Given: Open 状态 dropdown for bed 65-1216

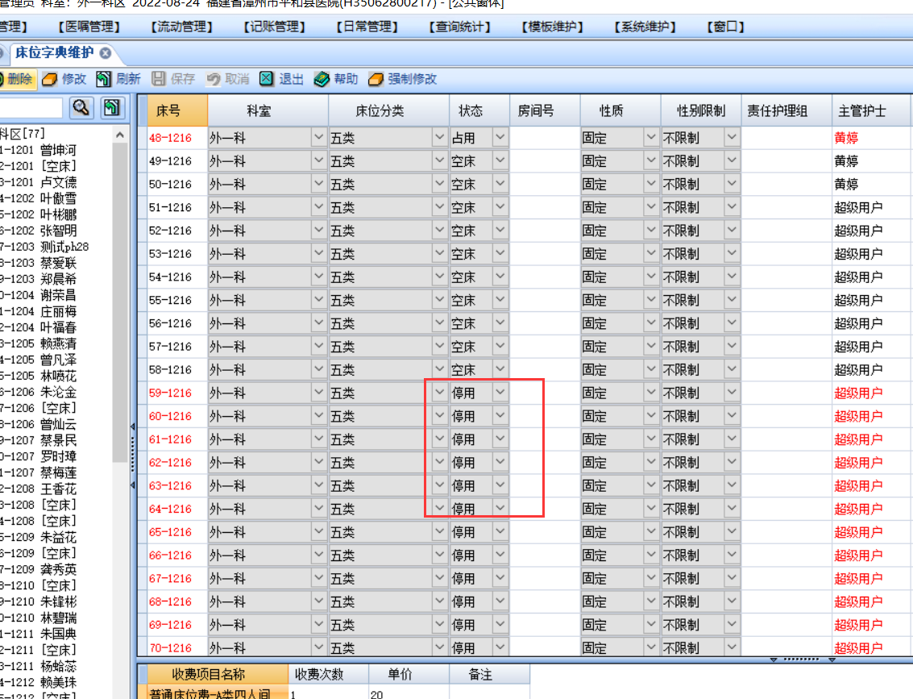Looking at the screenshot, I should 500,531.
